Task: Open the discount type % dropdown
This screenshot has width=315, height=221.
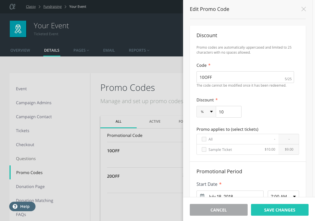Action: coord(206,112)
